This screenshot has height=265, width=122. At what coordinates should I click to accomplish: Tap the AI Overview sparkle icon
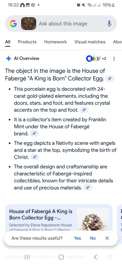(8, 58)
